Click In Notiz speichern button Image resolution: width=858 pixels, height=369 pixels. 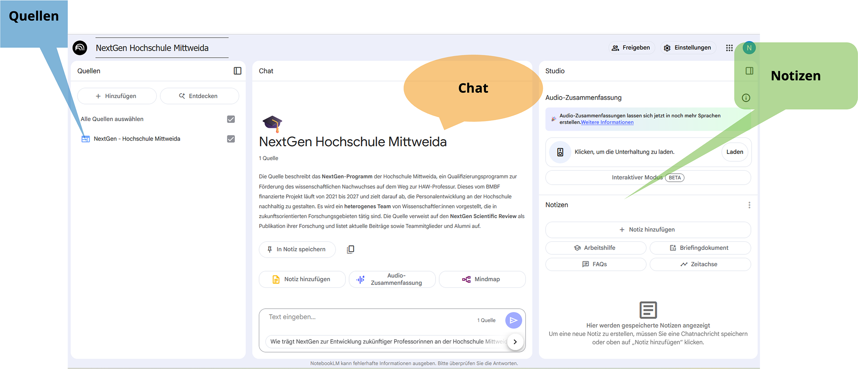tap(297, 250)
